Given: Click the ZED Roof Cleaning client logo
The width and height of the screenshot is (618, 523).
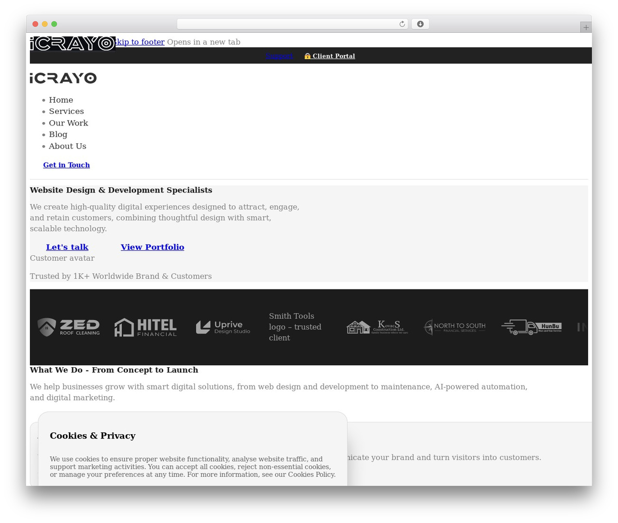Looking at the screenshot, I should point(69,327).
